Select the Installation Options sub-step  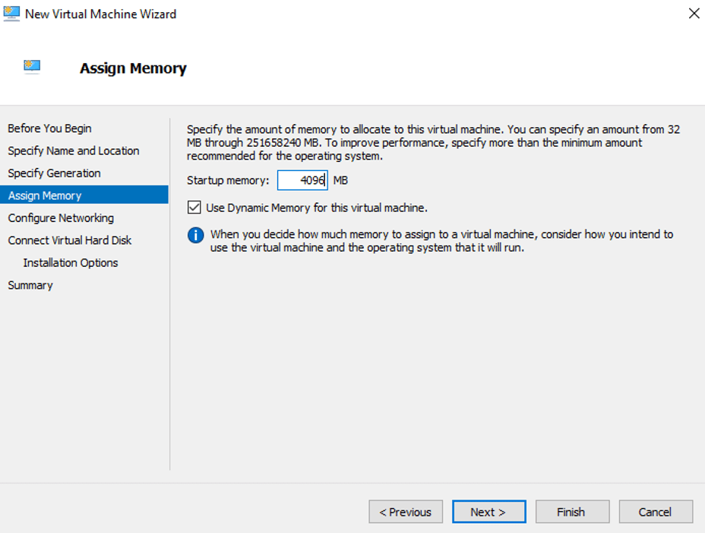[71, 263]
